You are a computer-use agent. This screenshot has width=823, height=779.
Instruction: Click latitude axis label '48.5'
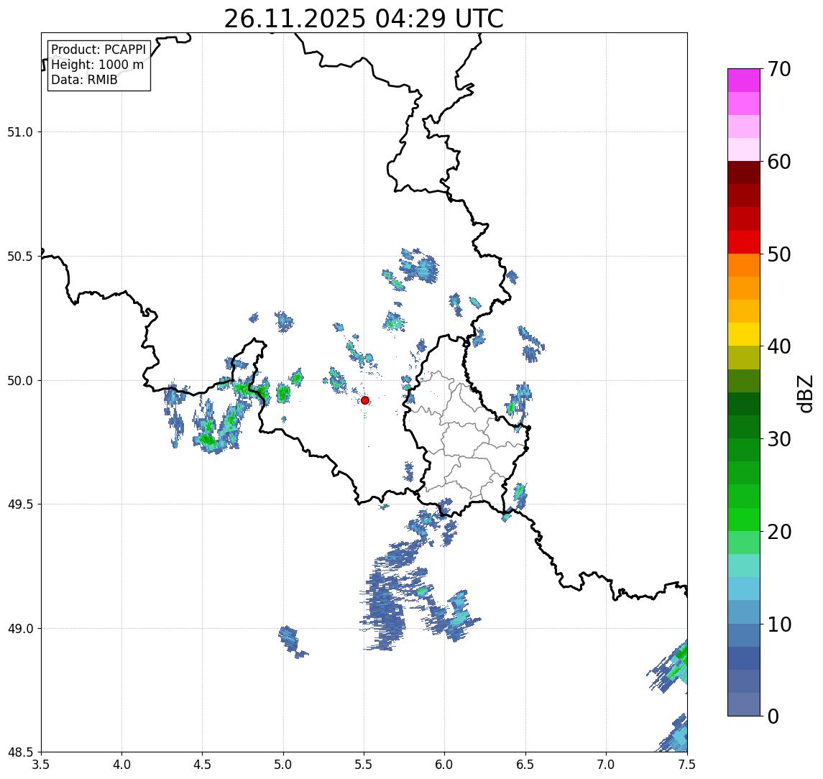[x=20, y=752]
